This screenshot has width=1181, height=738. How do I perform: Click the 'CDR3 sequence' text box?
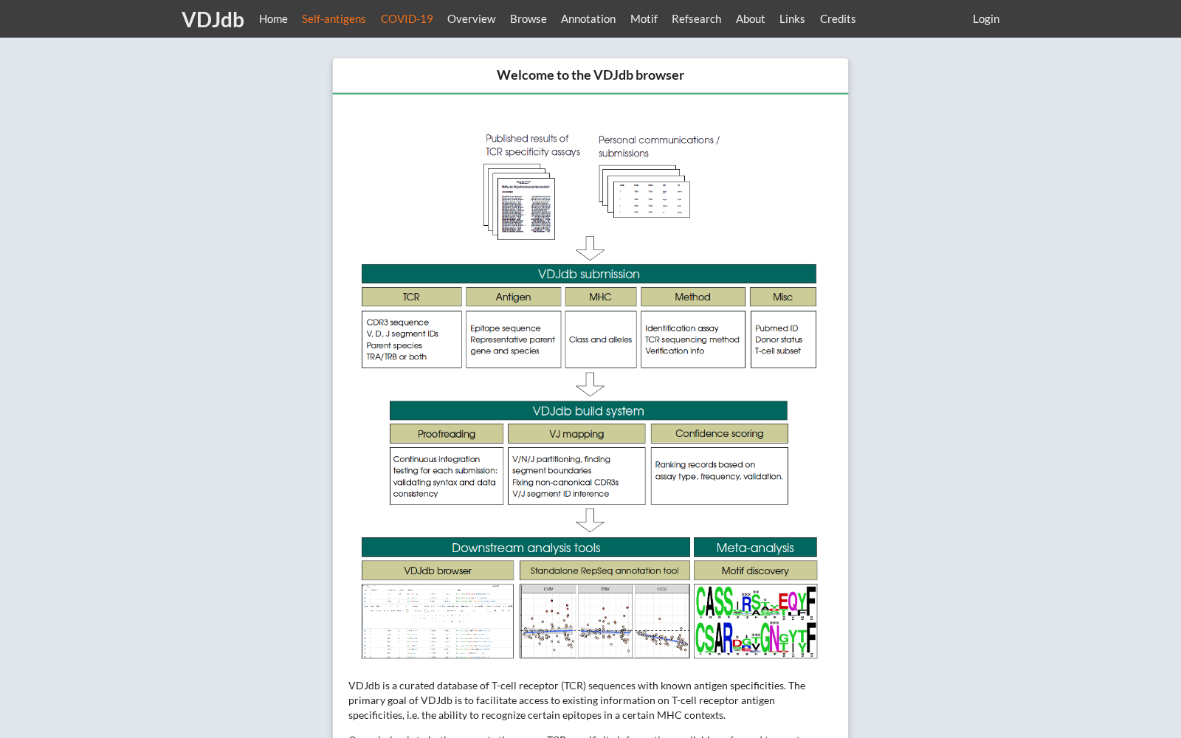click(x=412, y=339)
